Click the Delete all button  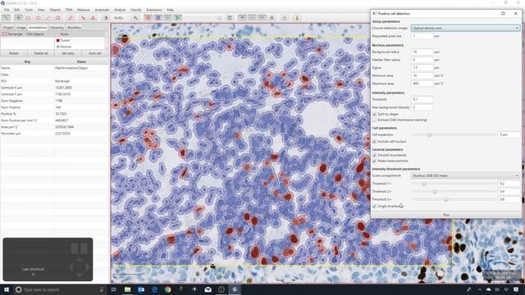click(41, 53)
